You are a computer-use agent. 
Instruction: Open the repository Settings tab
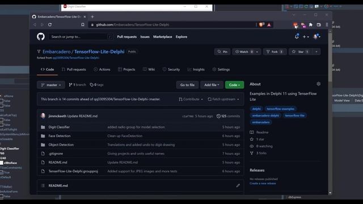pos(221,69)
